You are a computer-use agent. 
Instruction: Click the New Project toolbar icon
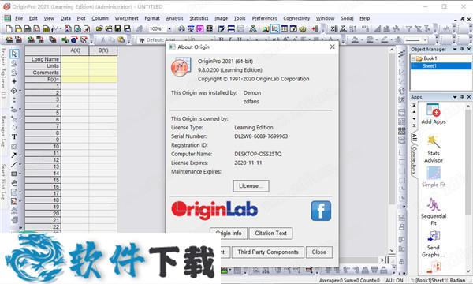tap(9, 28)
